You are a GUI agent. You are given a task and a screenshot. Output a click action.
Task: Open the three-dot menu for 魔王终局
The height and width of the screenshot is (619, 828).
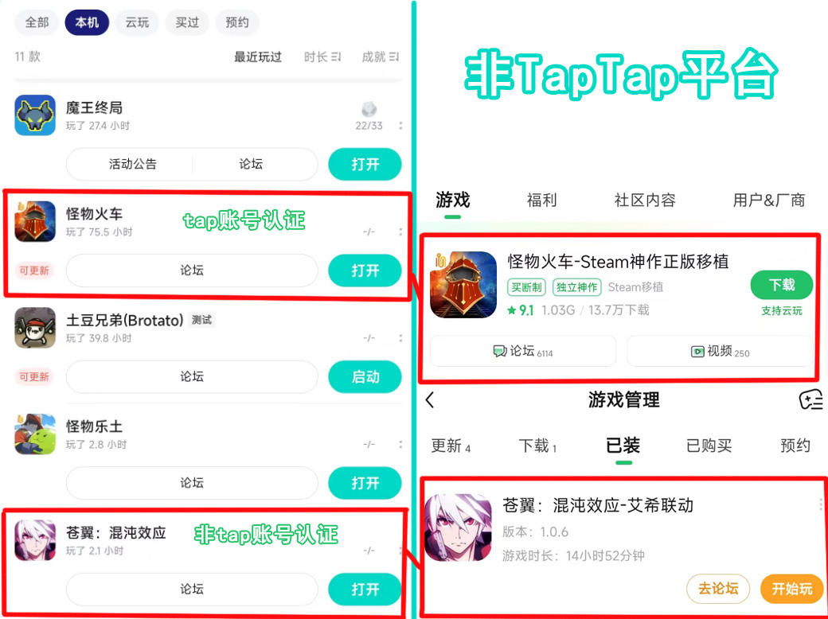pyautogui.click(x=400, y=126)
